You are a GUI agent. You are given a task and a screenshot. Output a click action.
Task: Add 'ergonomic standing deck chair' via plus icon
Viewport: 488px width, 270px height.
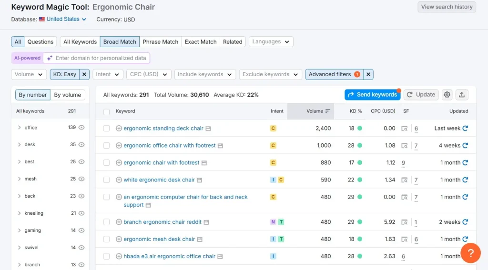(x=119, y=128)
